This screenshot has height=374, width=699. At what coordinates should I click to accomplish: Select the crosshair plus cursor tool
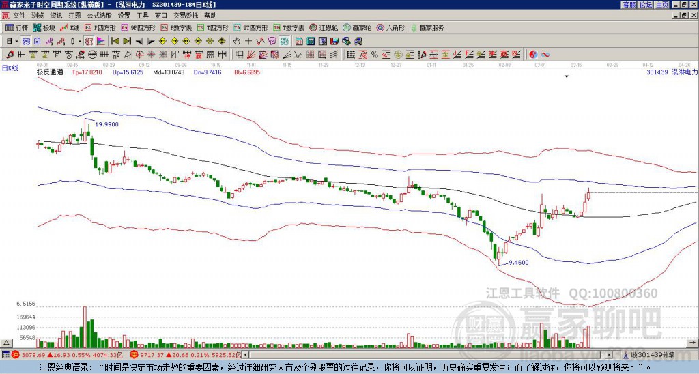(248, 42)
